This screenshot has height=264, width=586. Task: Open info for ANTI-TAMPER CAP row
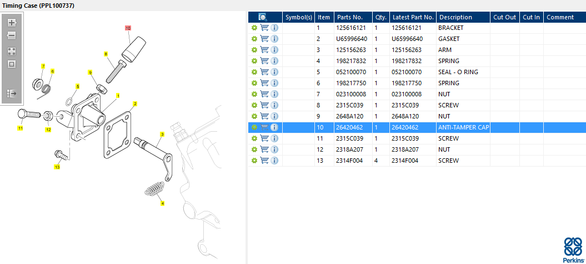[274, 127]
